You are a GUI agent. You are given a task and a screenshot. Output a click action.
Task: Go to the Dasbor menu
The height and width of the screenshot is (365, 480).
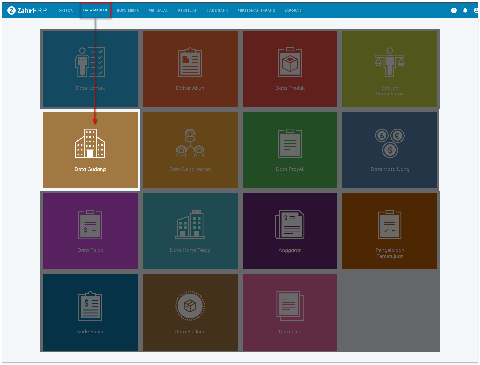pos(65,10)
